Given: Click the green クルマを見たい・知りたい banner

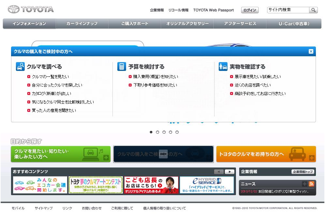Looking at the screenshot, I should [61, 154].
